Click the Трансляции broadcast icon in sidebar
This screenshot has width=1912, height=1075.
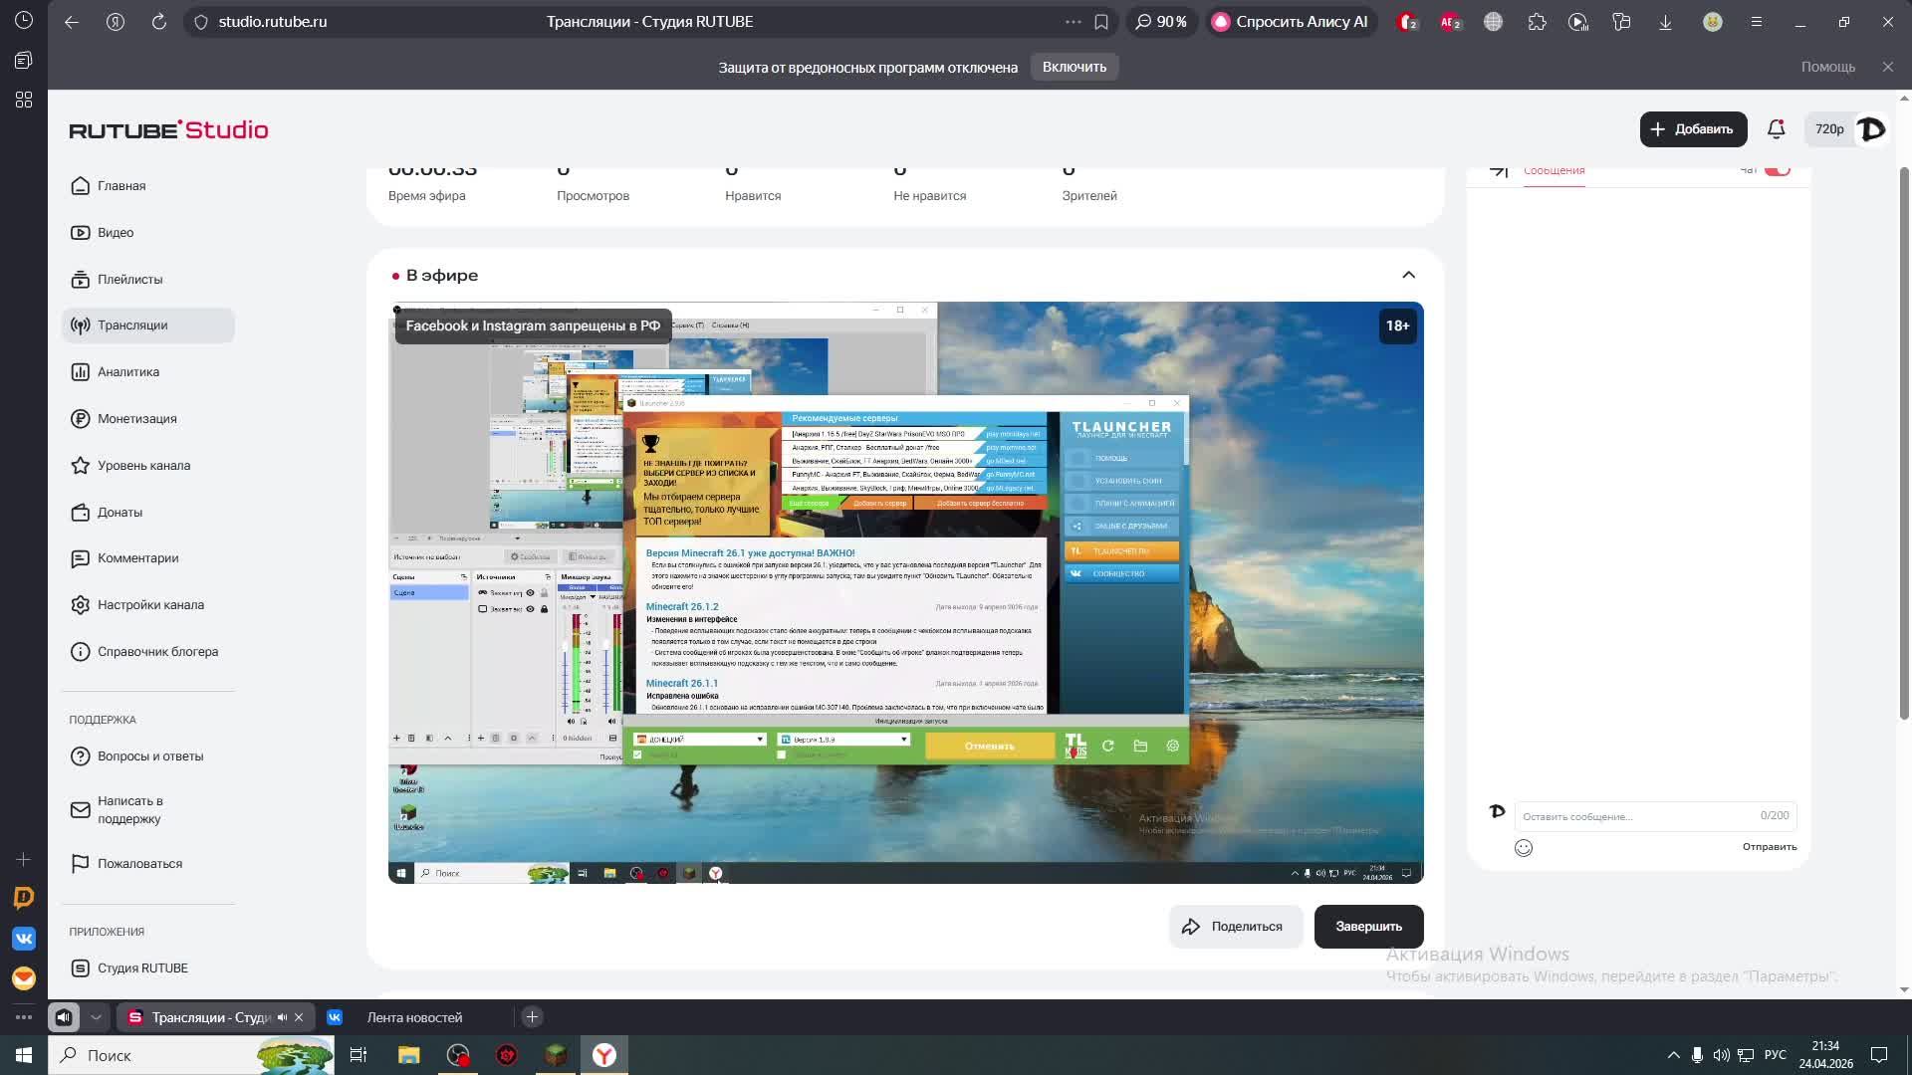coord(81,325)
